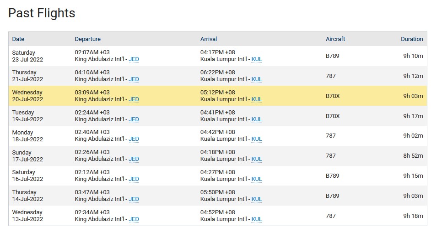Screen dimensions: 431x227
Task: Click JED link for Thursday 21-Jul-2022 flight
Action: (x=134, y=79)
